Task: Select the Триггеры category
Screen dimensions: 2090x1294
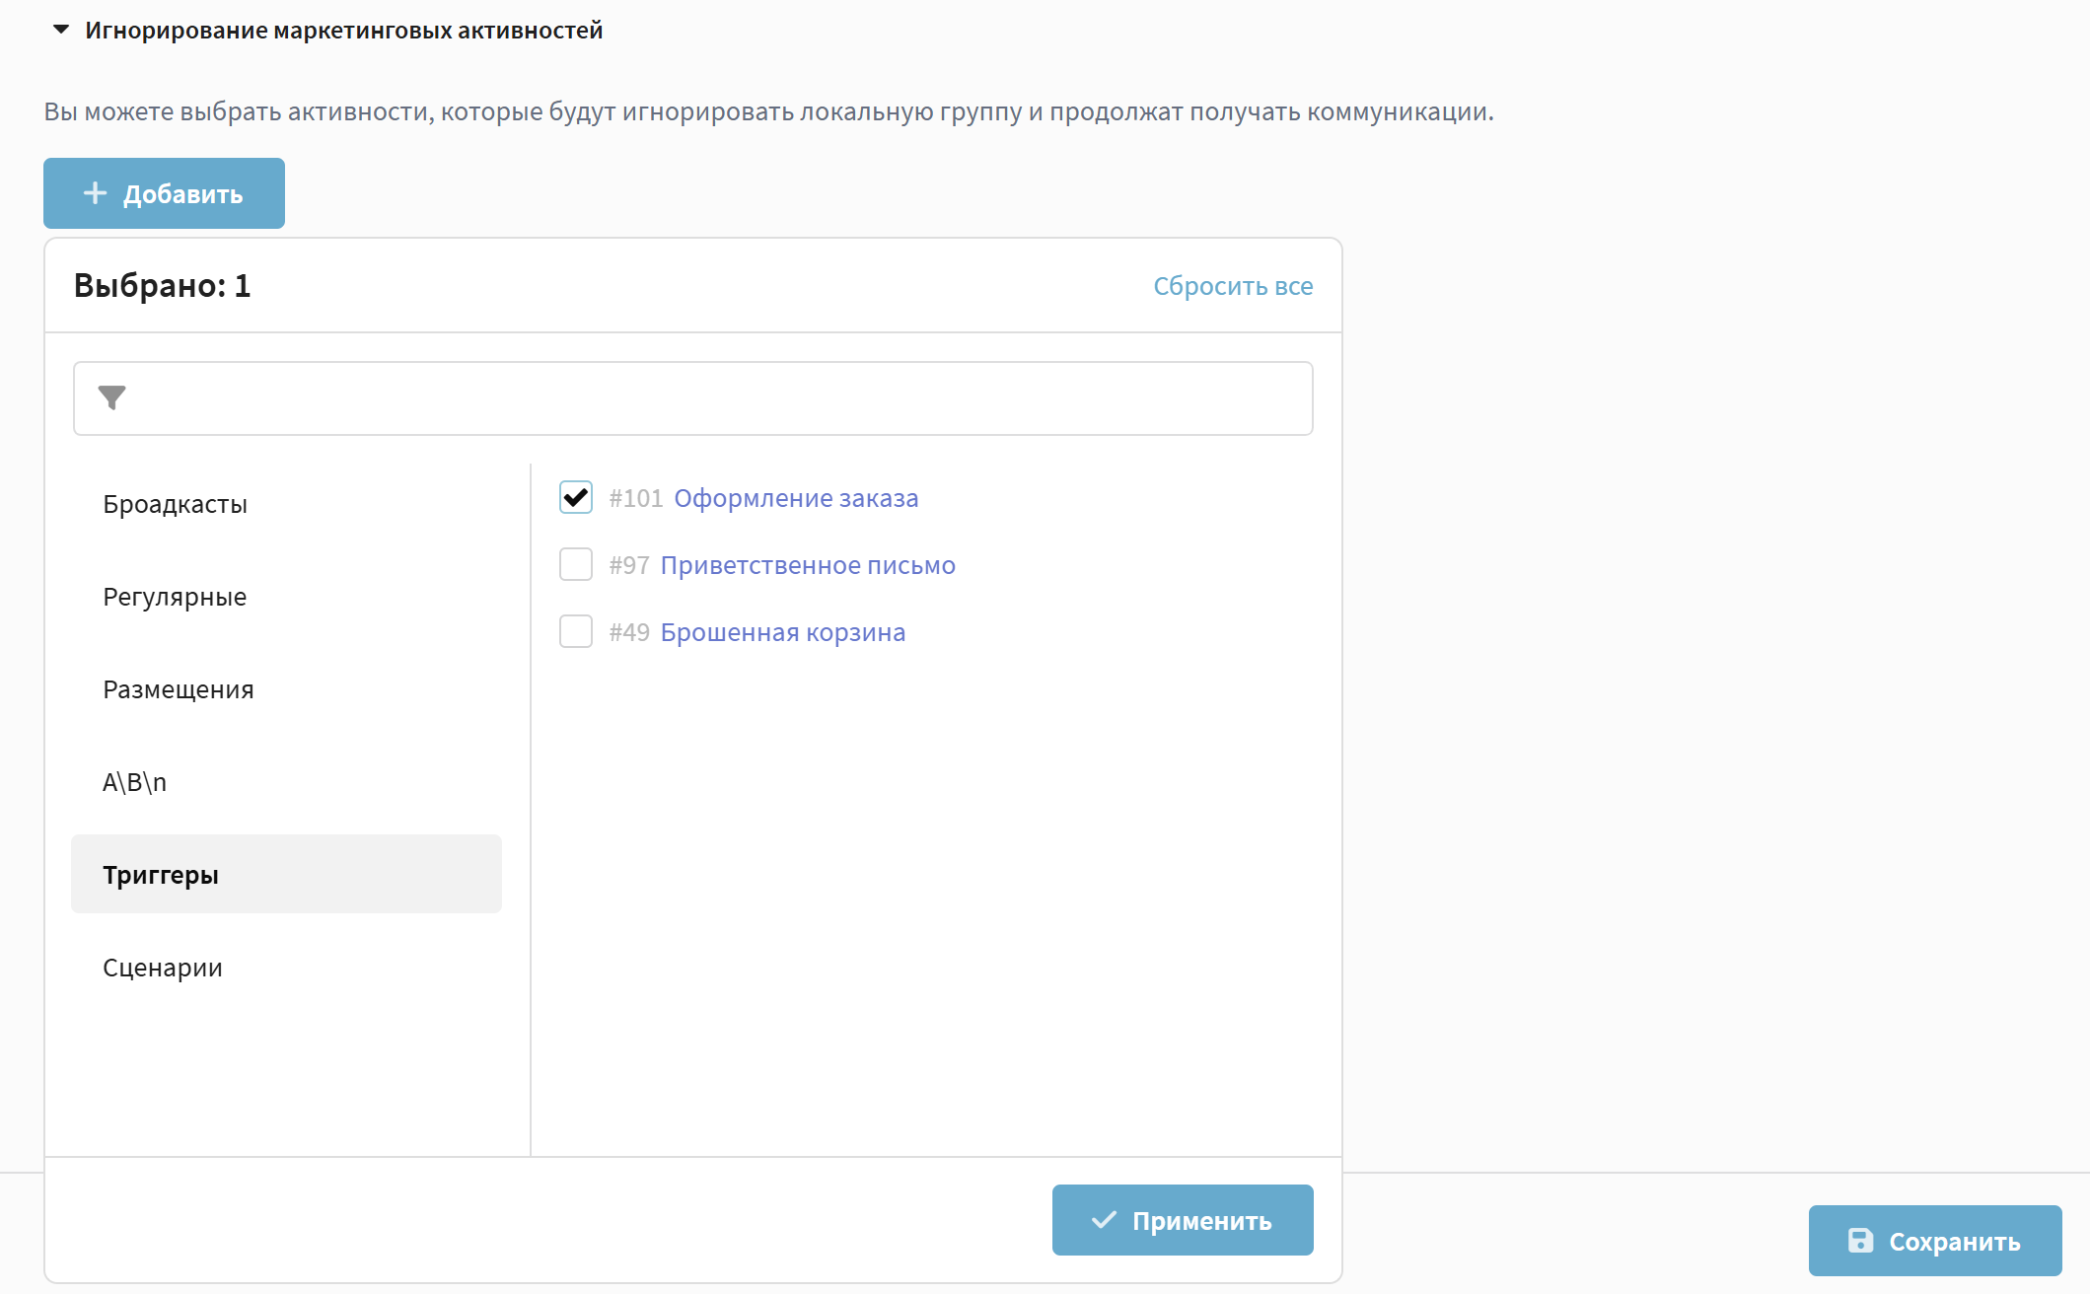Action: click(161, 875)
